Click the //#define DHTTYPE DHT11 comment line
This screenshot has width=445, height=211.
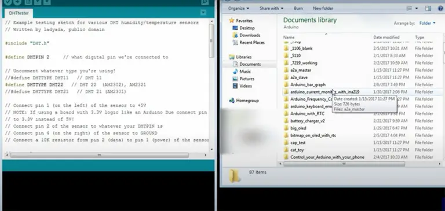point(53,78)
